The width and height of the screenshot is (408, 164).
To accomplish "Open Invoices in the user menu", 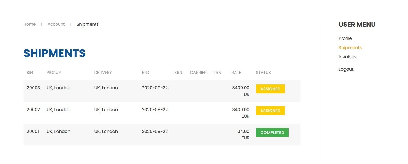I will click(347, 57).
